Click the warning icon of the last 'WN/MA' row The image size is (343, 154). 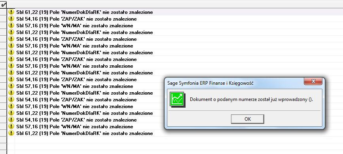pyautogui.click(x=11, y=126)
